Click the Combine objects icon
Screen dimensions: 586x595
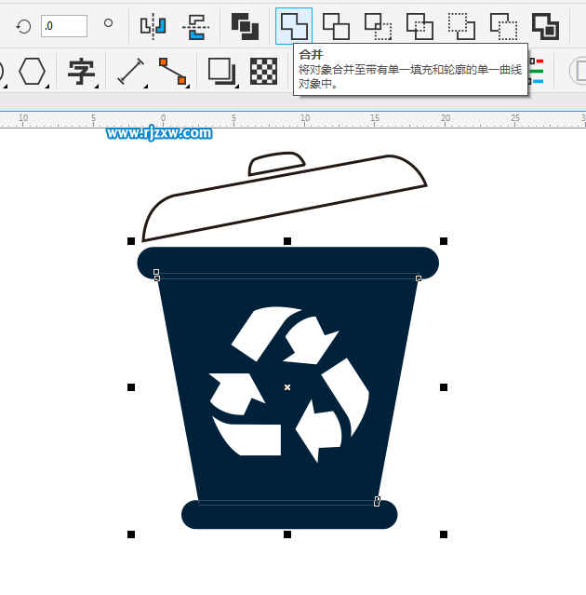pos(245,25)
